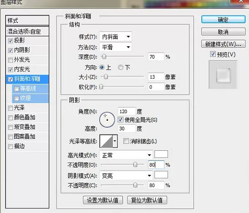Select the 光泽 list item
The image size is (249, 213).
point(27,108)
